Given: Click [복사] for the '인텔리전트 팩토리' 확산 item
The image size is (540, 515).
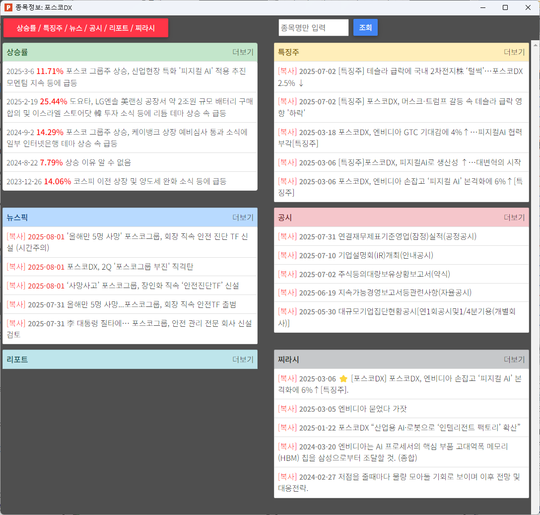Looking at the screenshot, I should [287, 428].
